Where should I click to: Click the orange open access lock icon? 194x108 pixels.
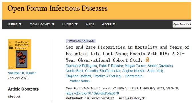[147, 60]
